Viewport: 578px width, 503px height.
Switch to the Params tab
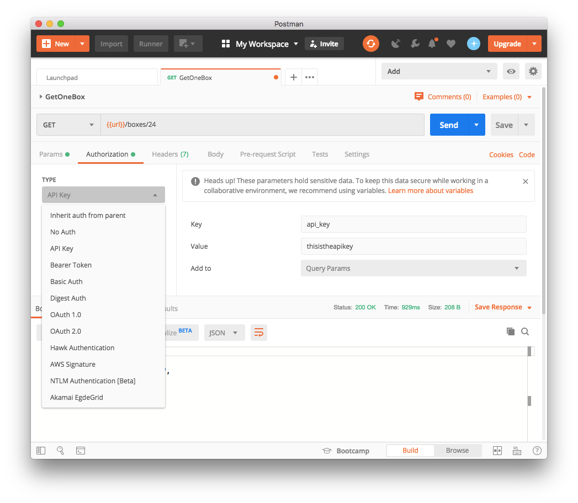(x=54, y=154)
